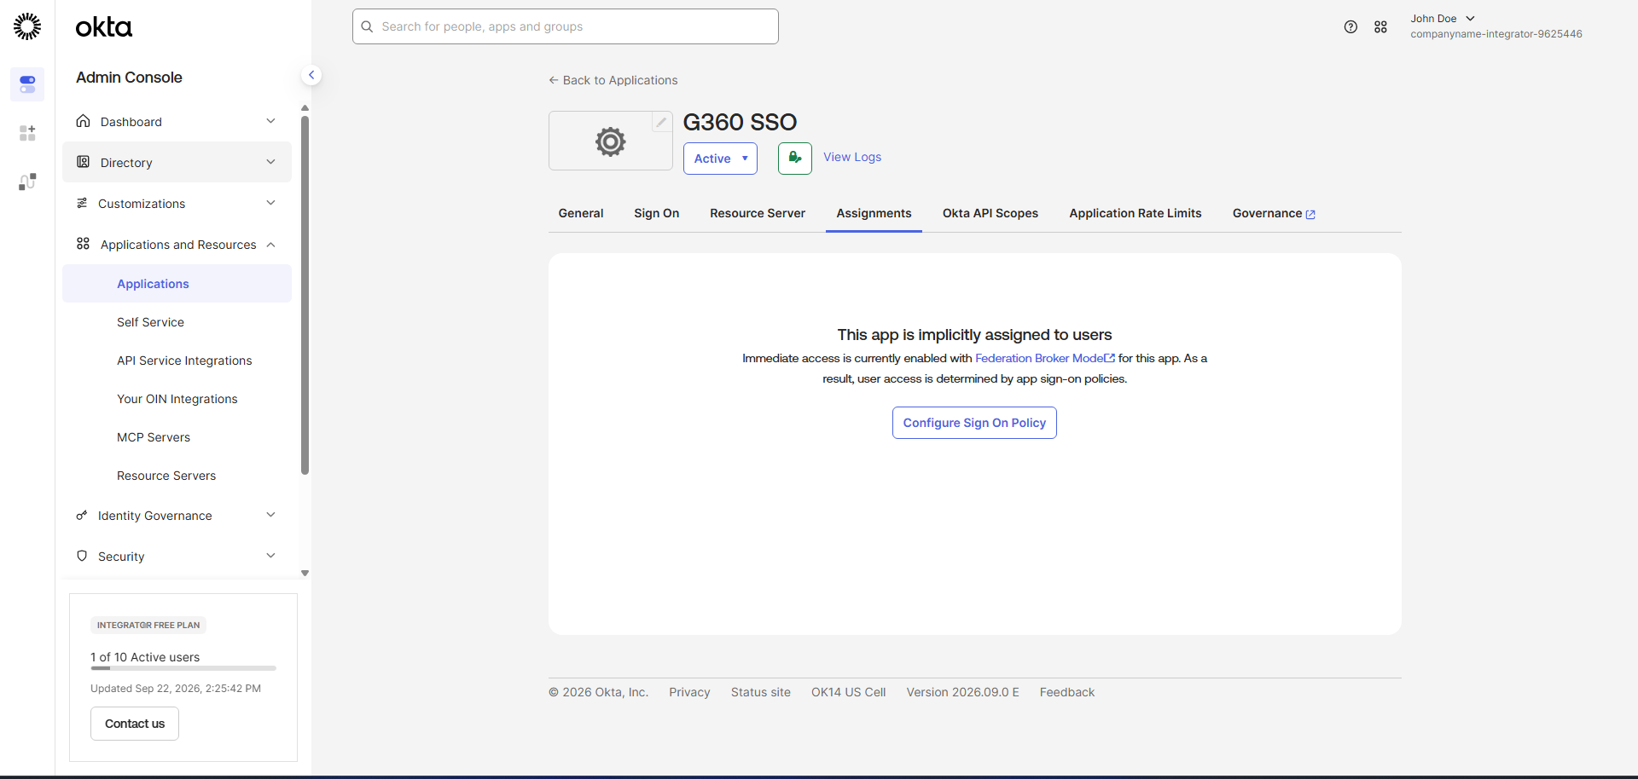The image size is (1638, 779).
Task: Click the search for people, apps and groups field
Action: point(566,26)
